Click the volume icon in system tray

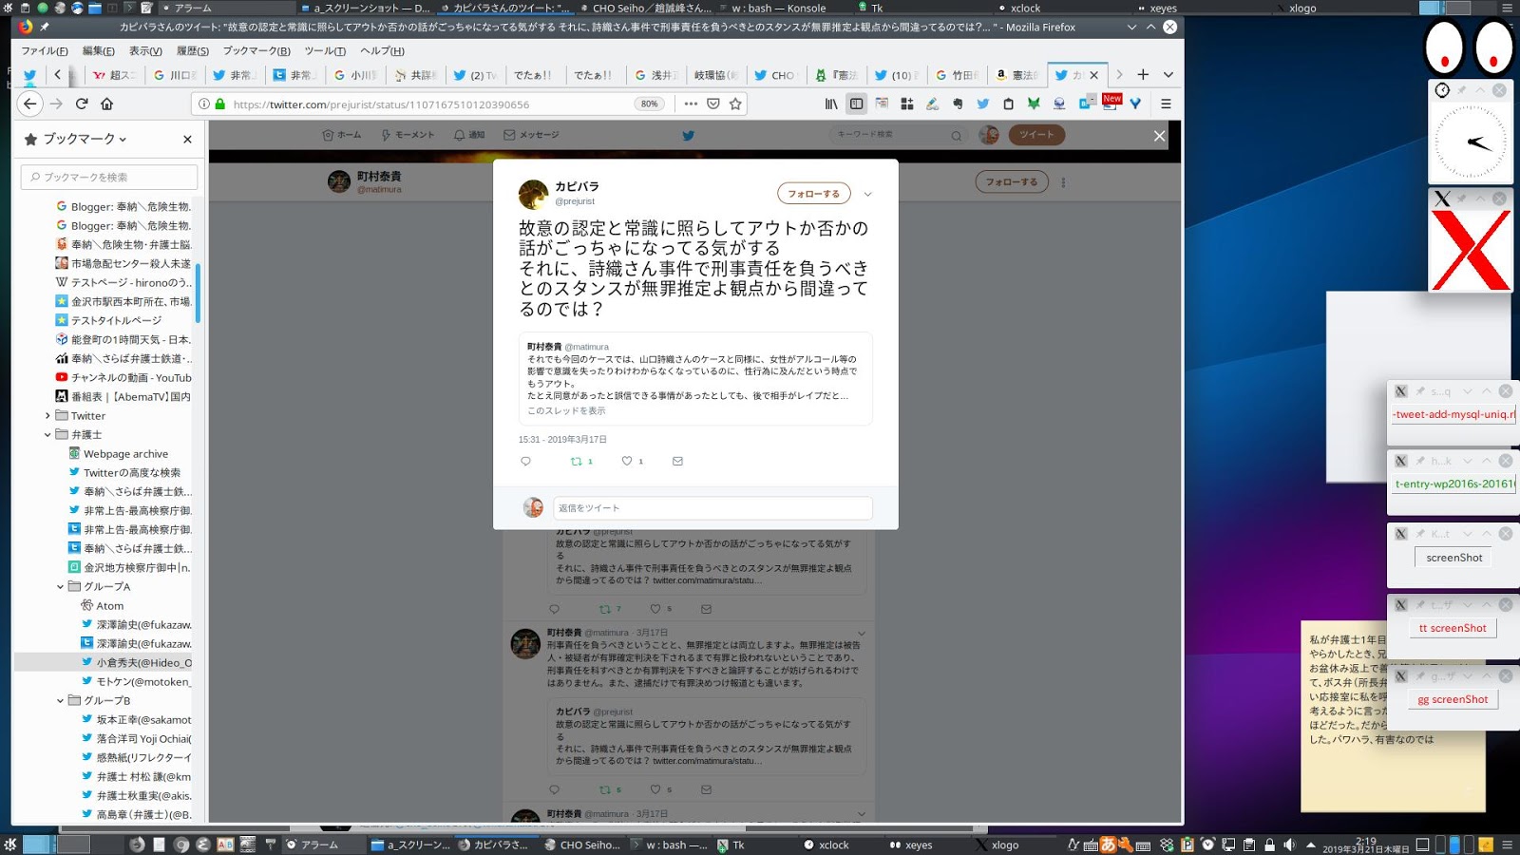pos(1289,845)
